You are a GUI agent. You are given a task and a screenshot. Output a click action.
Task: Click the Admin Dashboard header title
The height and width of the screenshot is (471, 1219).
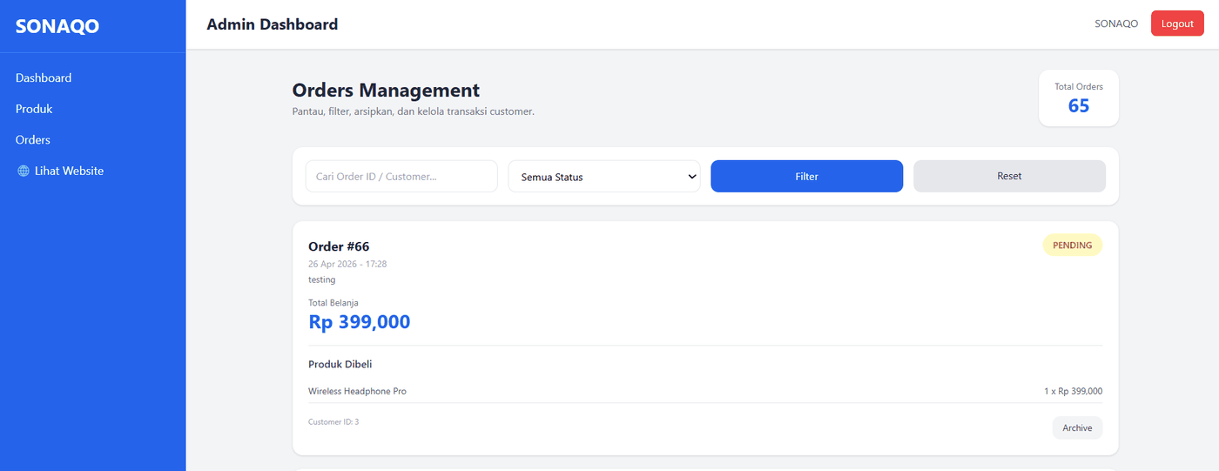tap(273, 24)
